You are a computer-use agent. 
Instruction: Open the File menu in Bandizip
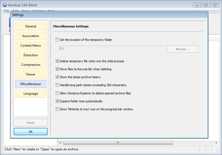[x=7, y=11]
